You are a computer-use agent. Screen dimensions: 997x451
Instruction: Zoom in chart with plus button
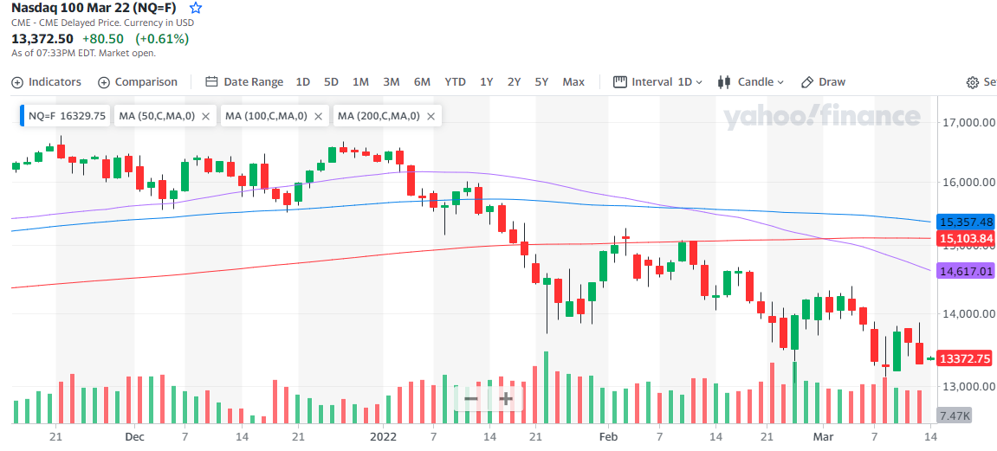click(x=506, y=399)
